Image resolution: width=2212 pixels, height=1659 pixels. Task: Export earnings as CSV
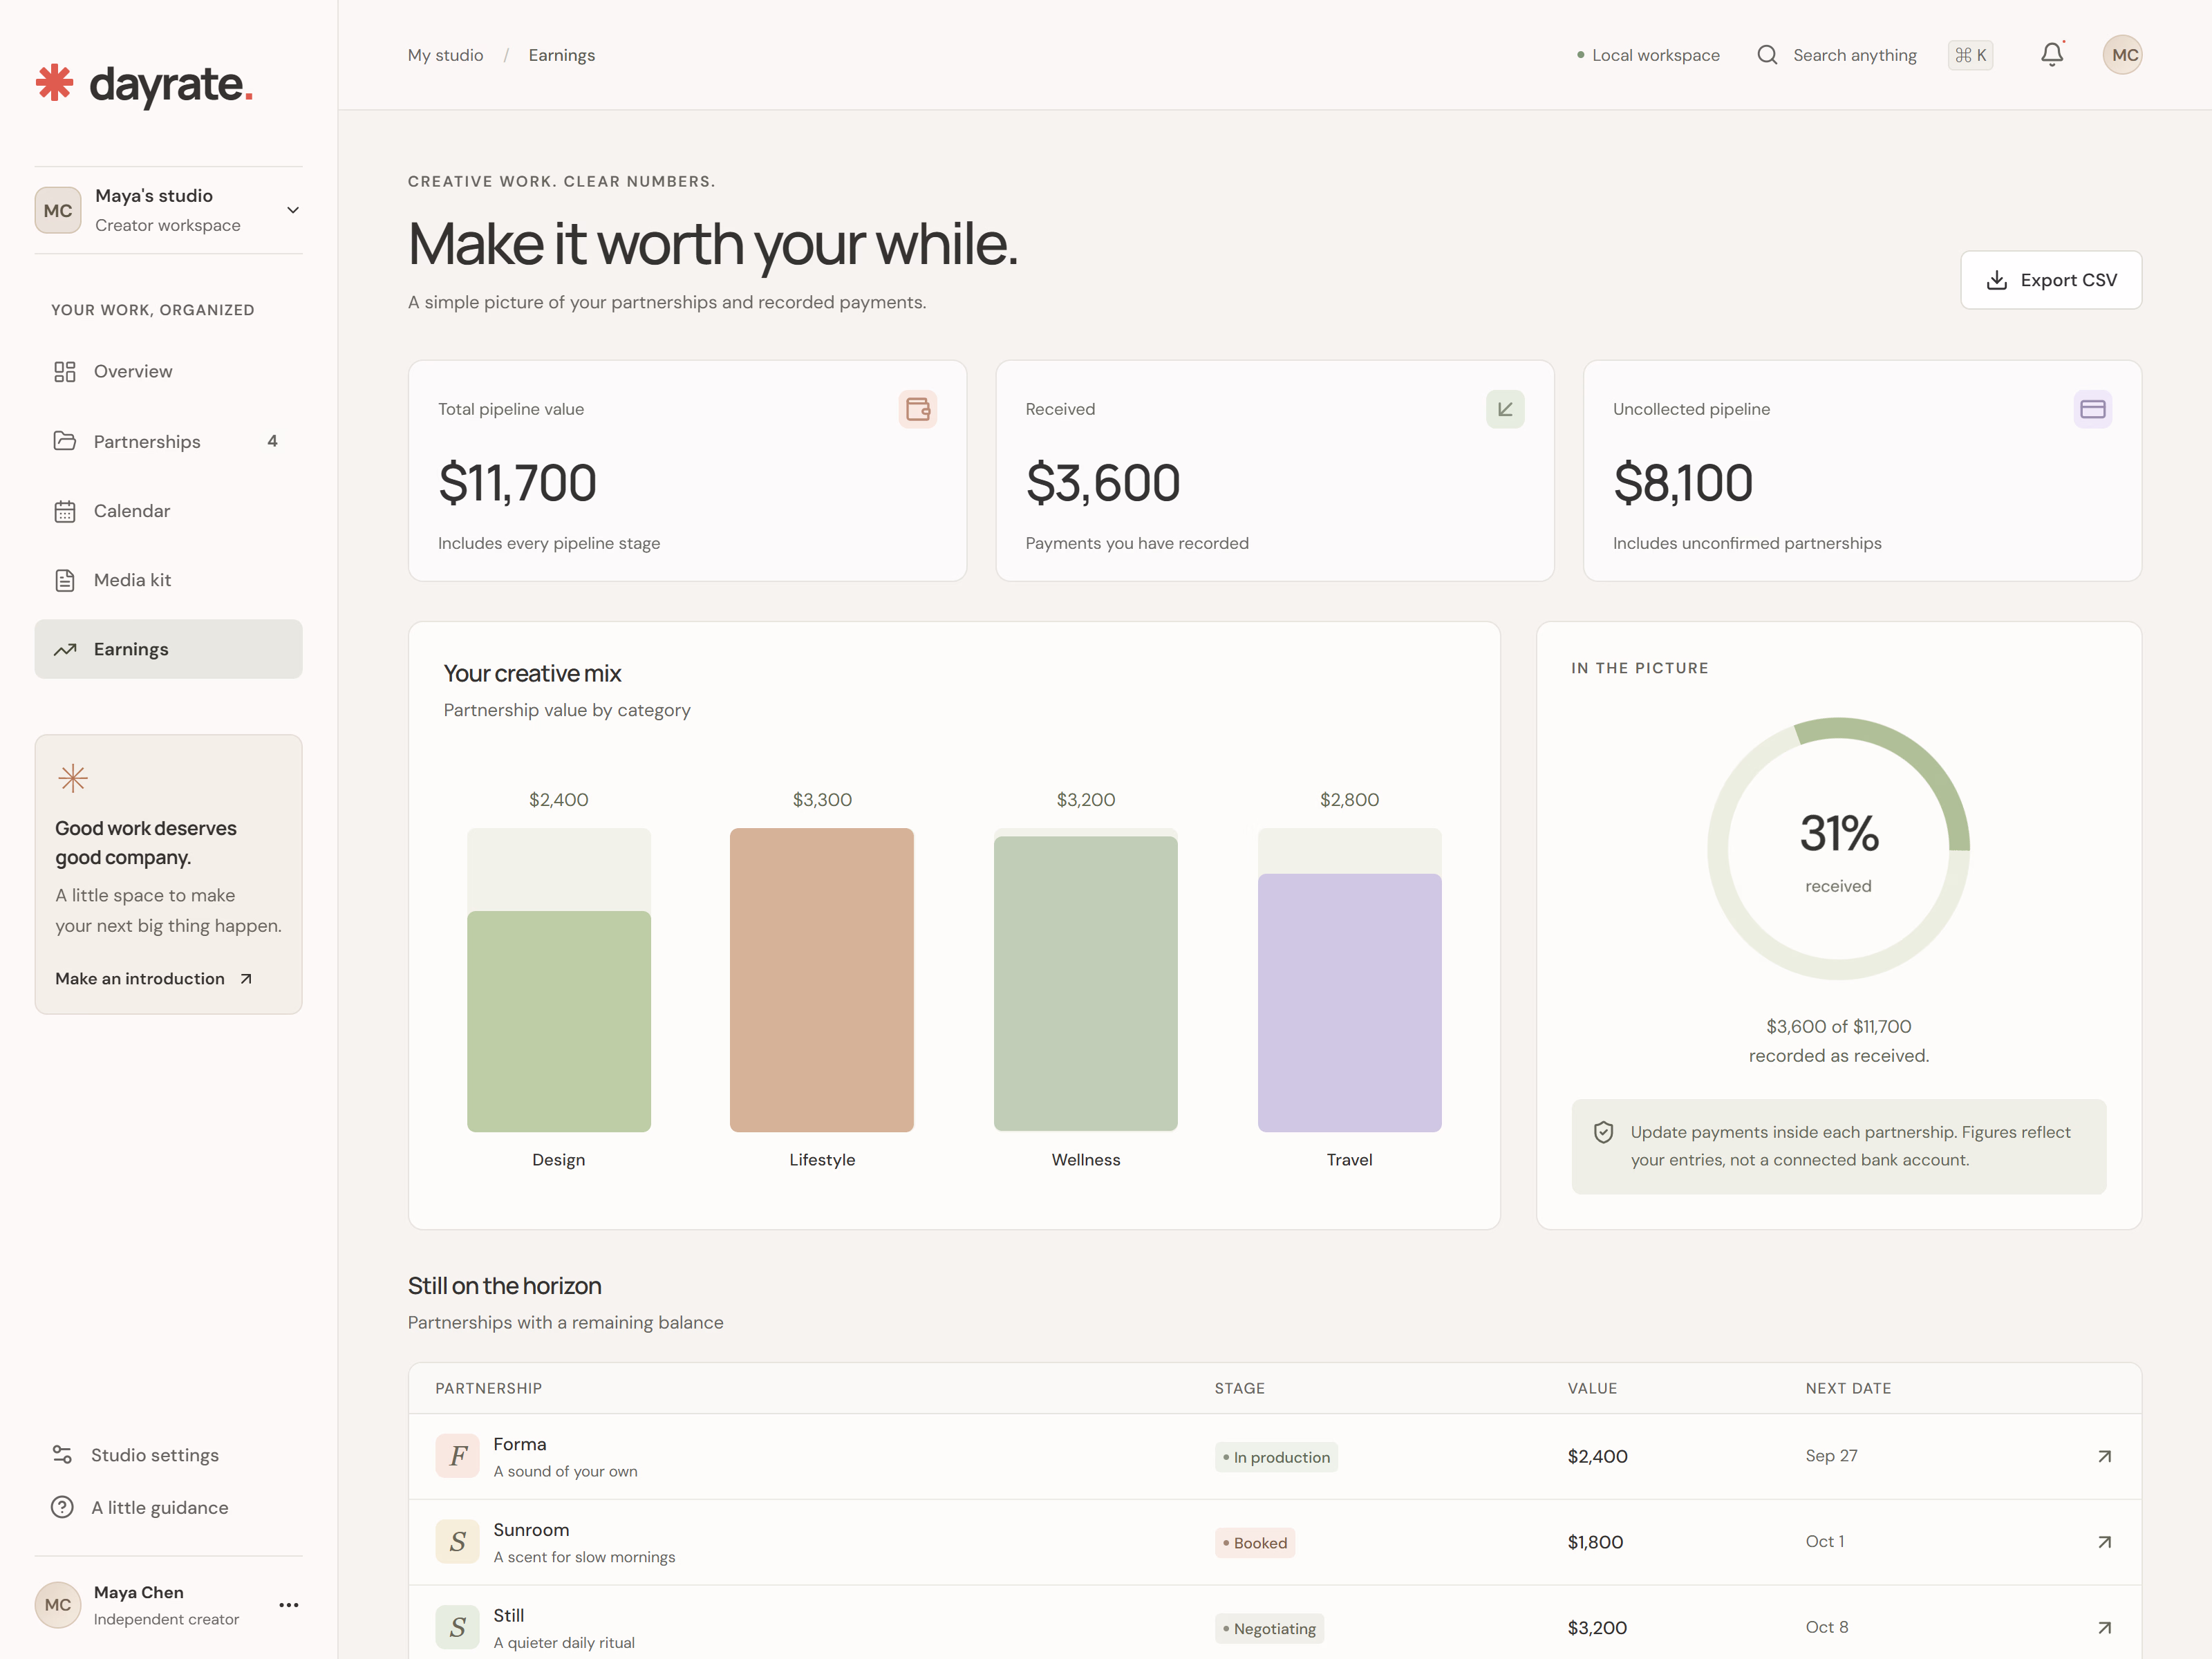coord(2051,280)
